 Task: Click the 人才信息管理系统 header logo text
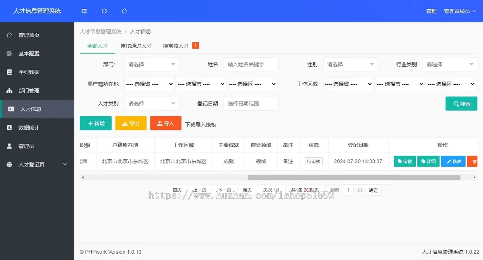tap(37, 11)
